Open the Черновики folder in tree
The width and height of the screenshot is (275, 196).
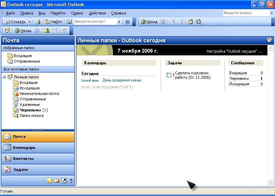pos(30,110)
